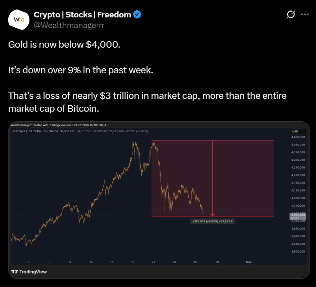Viewport: 316px width, 287px height.
Task: Click the "down over 9%" tweet line
Action: click(81, 70)
